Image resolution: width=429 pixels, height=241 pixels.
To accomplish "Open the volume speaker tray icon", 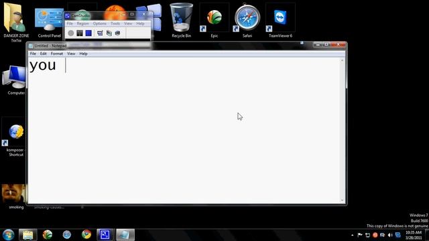I will (390, 235).
